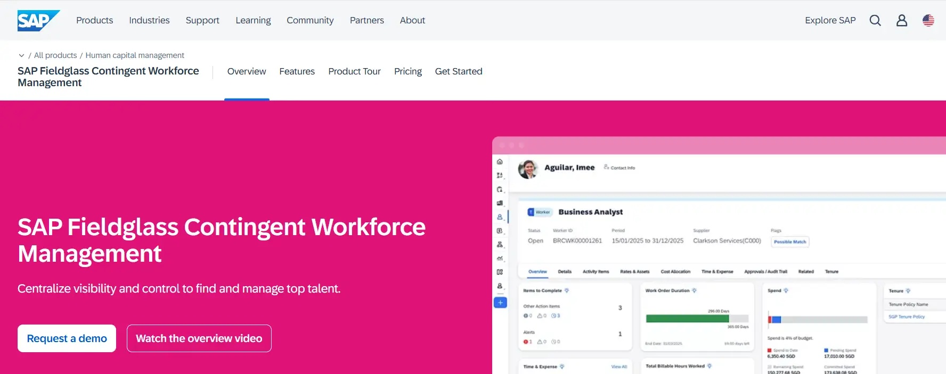Click the clock icon showing 3 under Other Action Items
This screenshot has height=374, width=946.
point(554,315)
